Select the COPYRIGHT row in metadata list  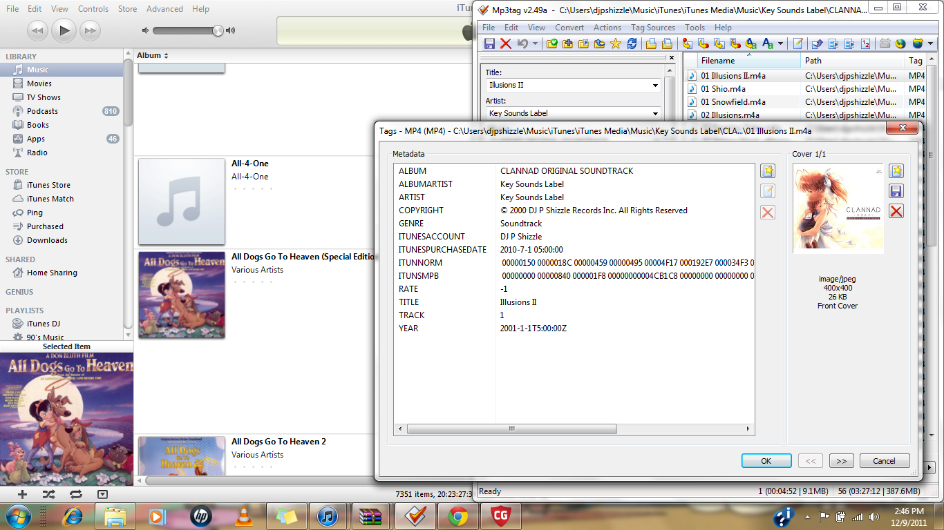[x=574, y=210]
